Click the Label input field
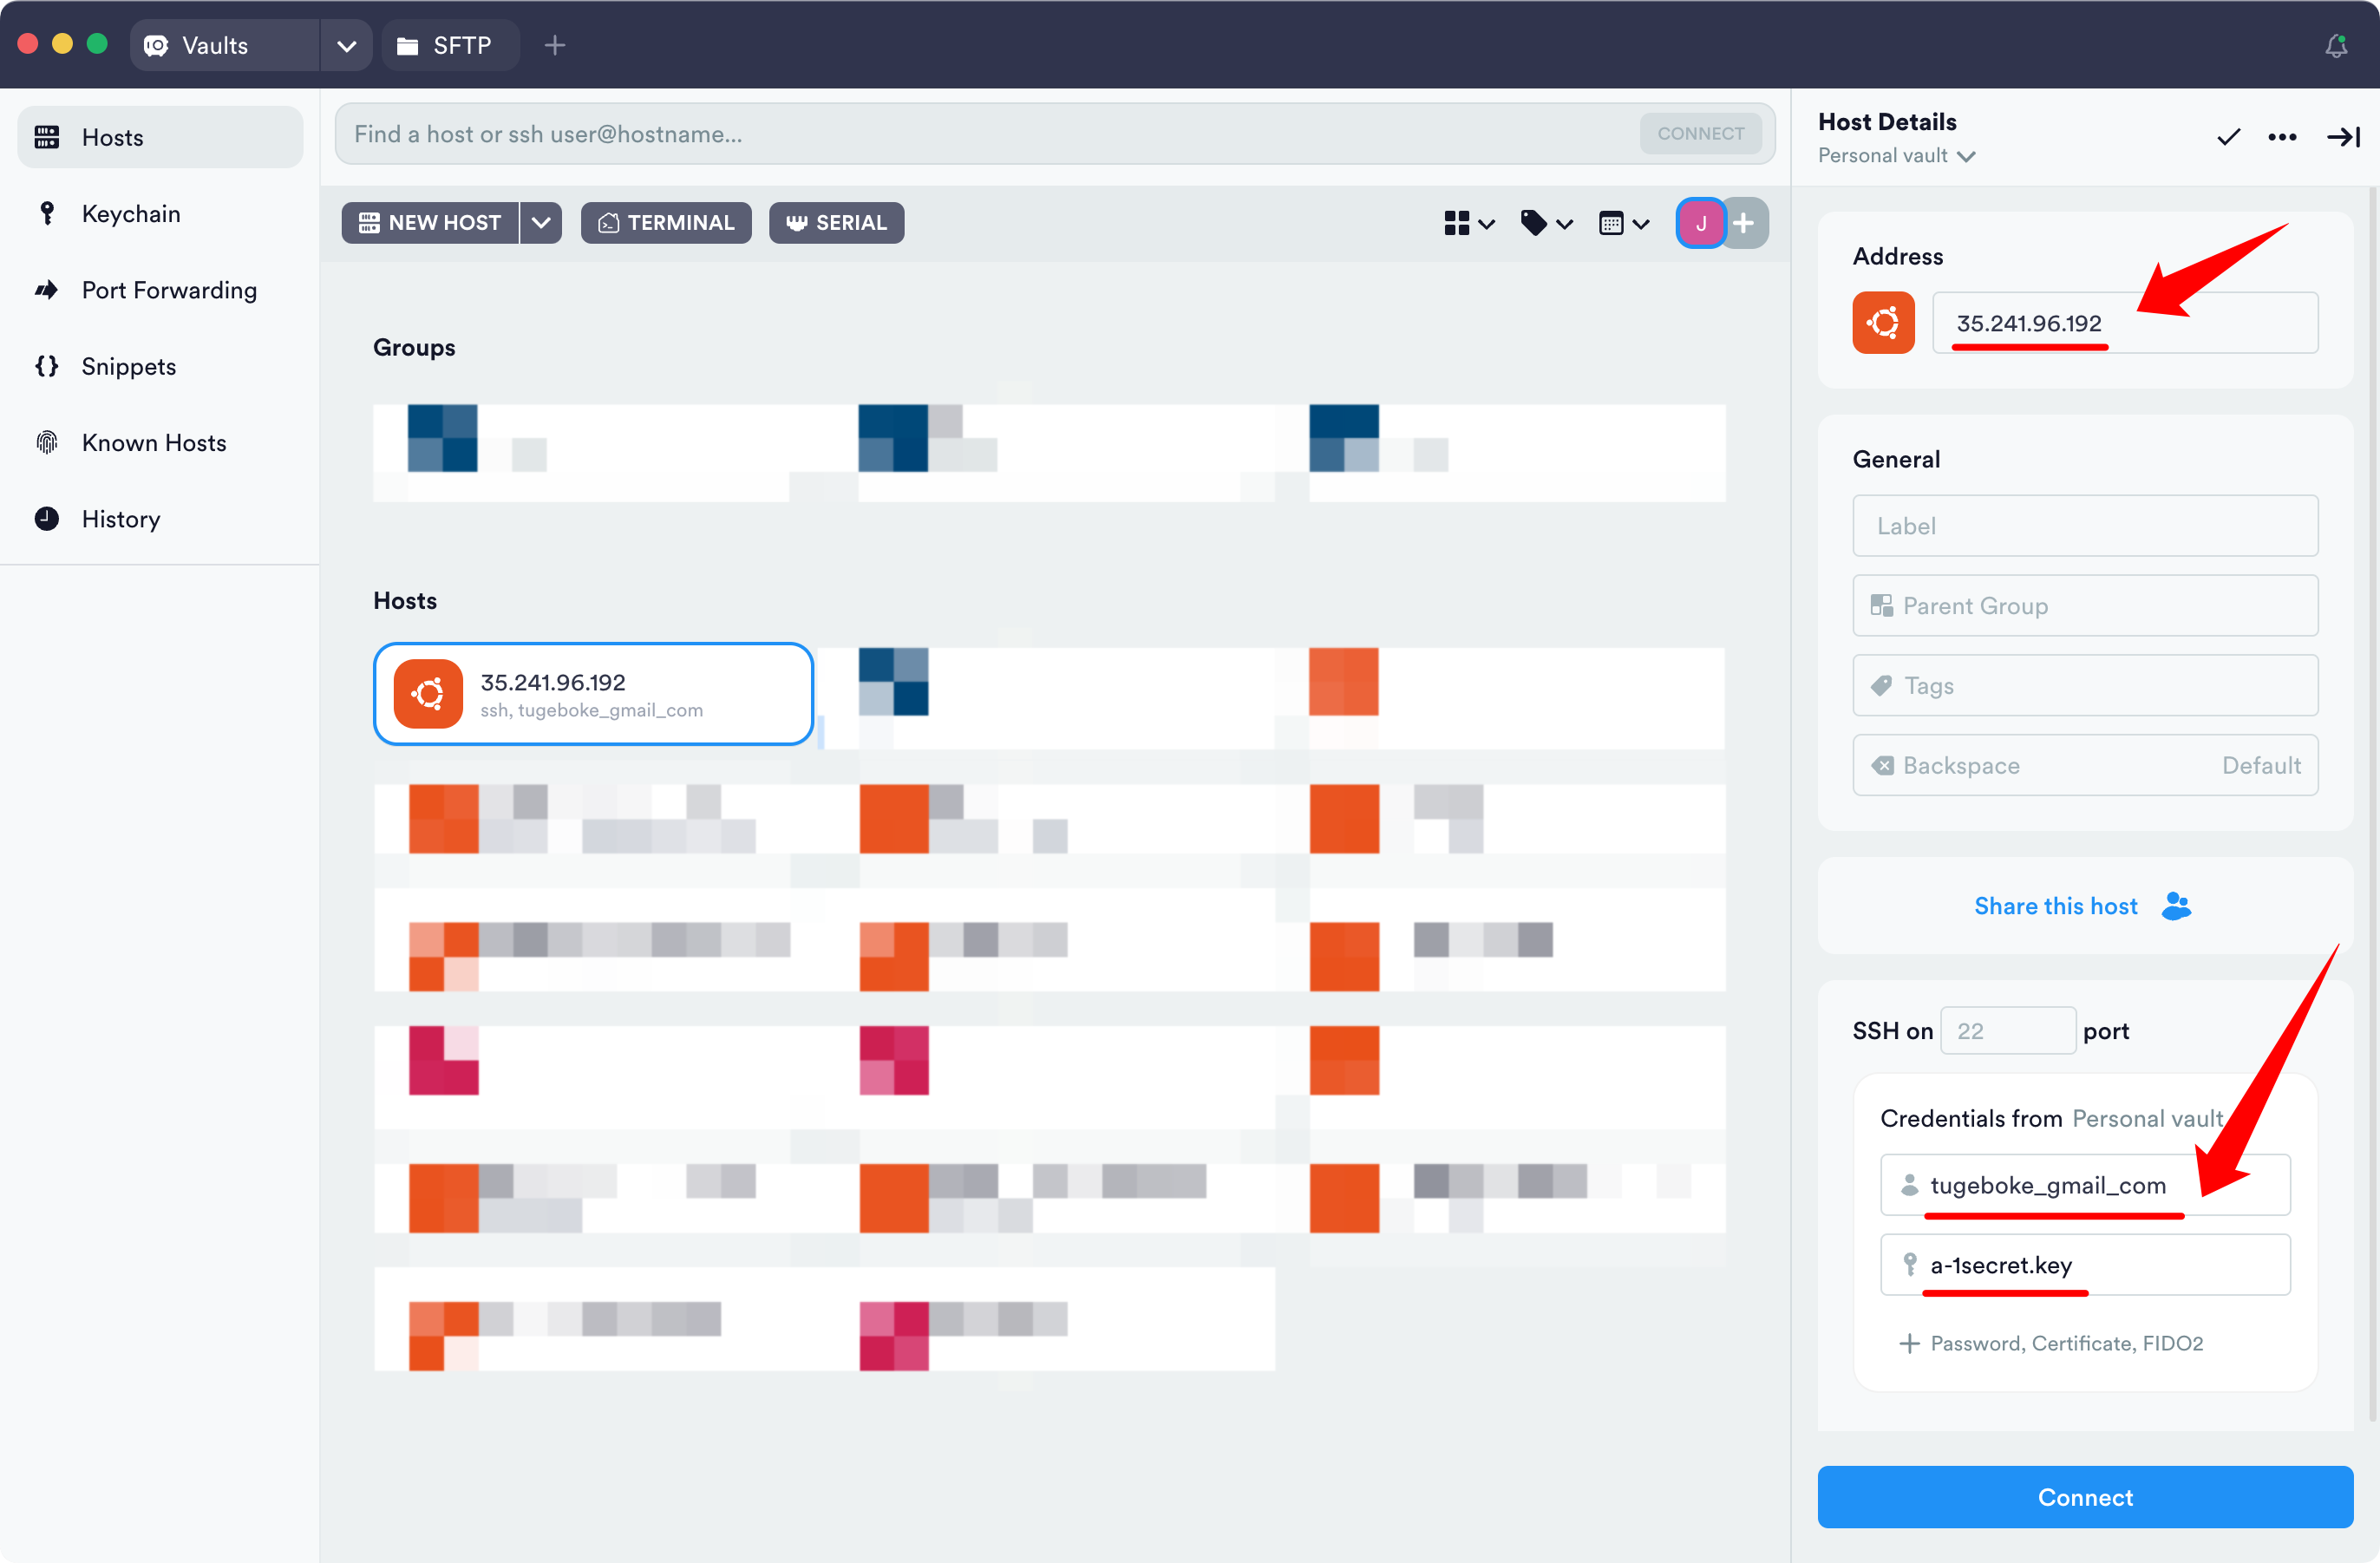Viewport: 2380px width, 1563px height. (x=2085, y=526)
